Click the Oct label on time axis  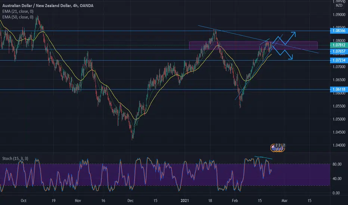pyautogui.click(x=24, y=201)
